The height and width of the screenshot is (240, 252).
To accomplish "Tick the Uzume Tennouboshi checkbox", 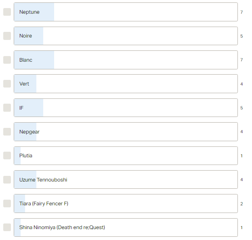I will pos(7,179).
